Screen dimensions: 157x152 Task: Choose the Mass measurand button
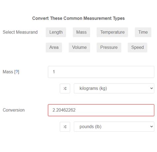tap(81, 32)
